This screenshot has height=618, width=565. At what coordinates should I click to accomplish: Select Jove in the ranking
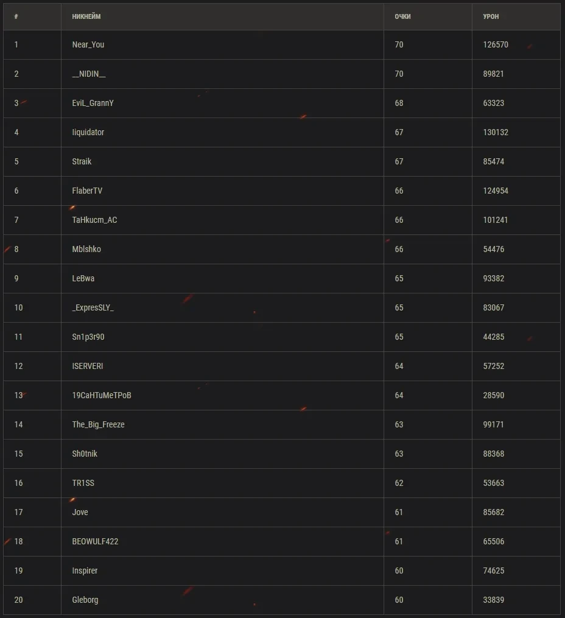pyautogui.click(x=80, y=512)
